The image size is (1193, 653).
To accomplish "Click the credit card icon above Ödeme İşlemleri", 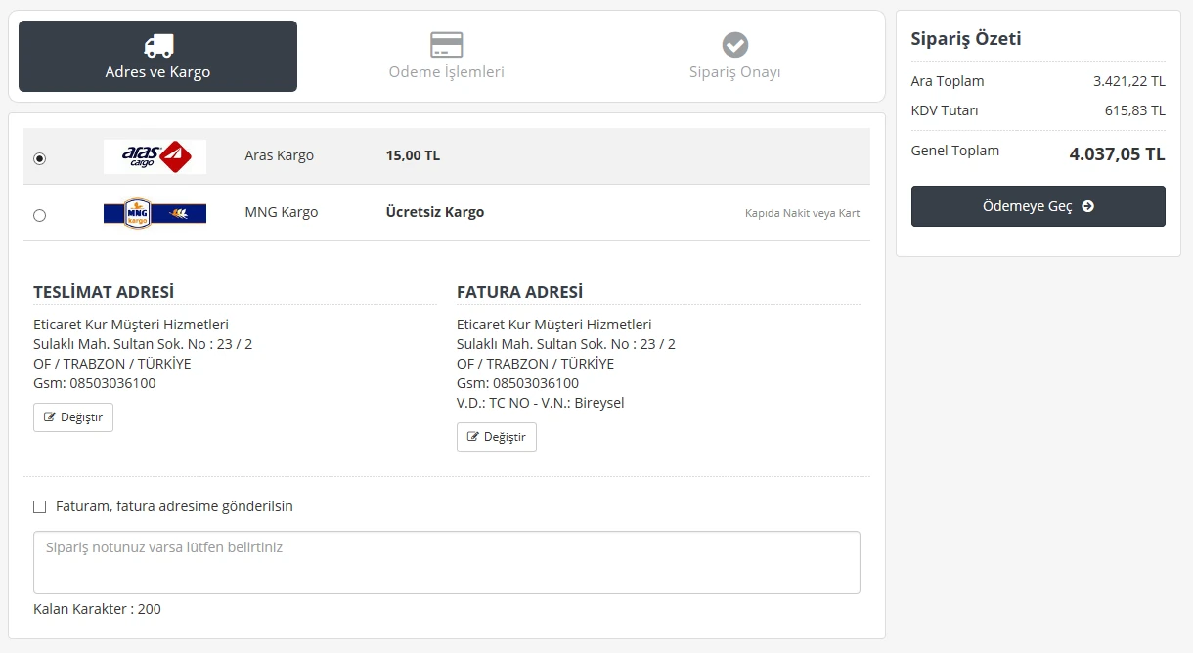I will click(x=446, y=45).
